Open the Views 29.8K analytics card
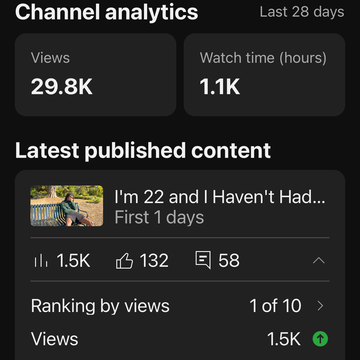Image resolution: width=360 pixels, height=360 pixels. pyautogui.click(x=95, y=75)
